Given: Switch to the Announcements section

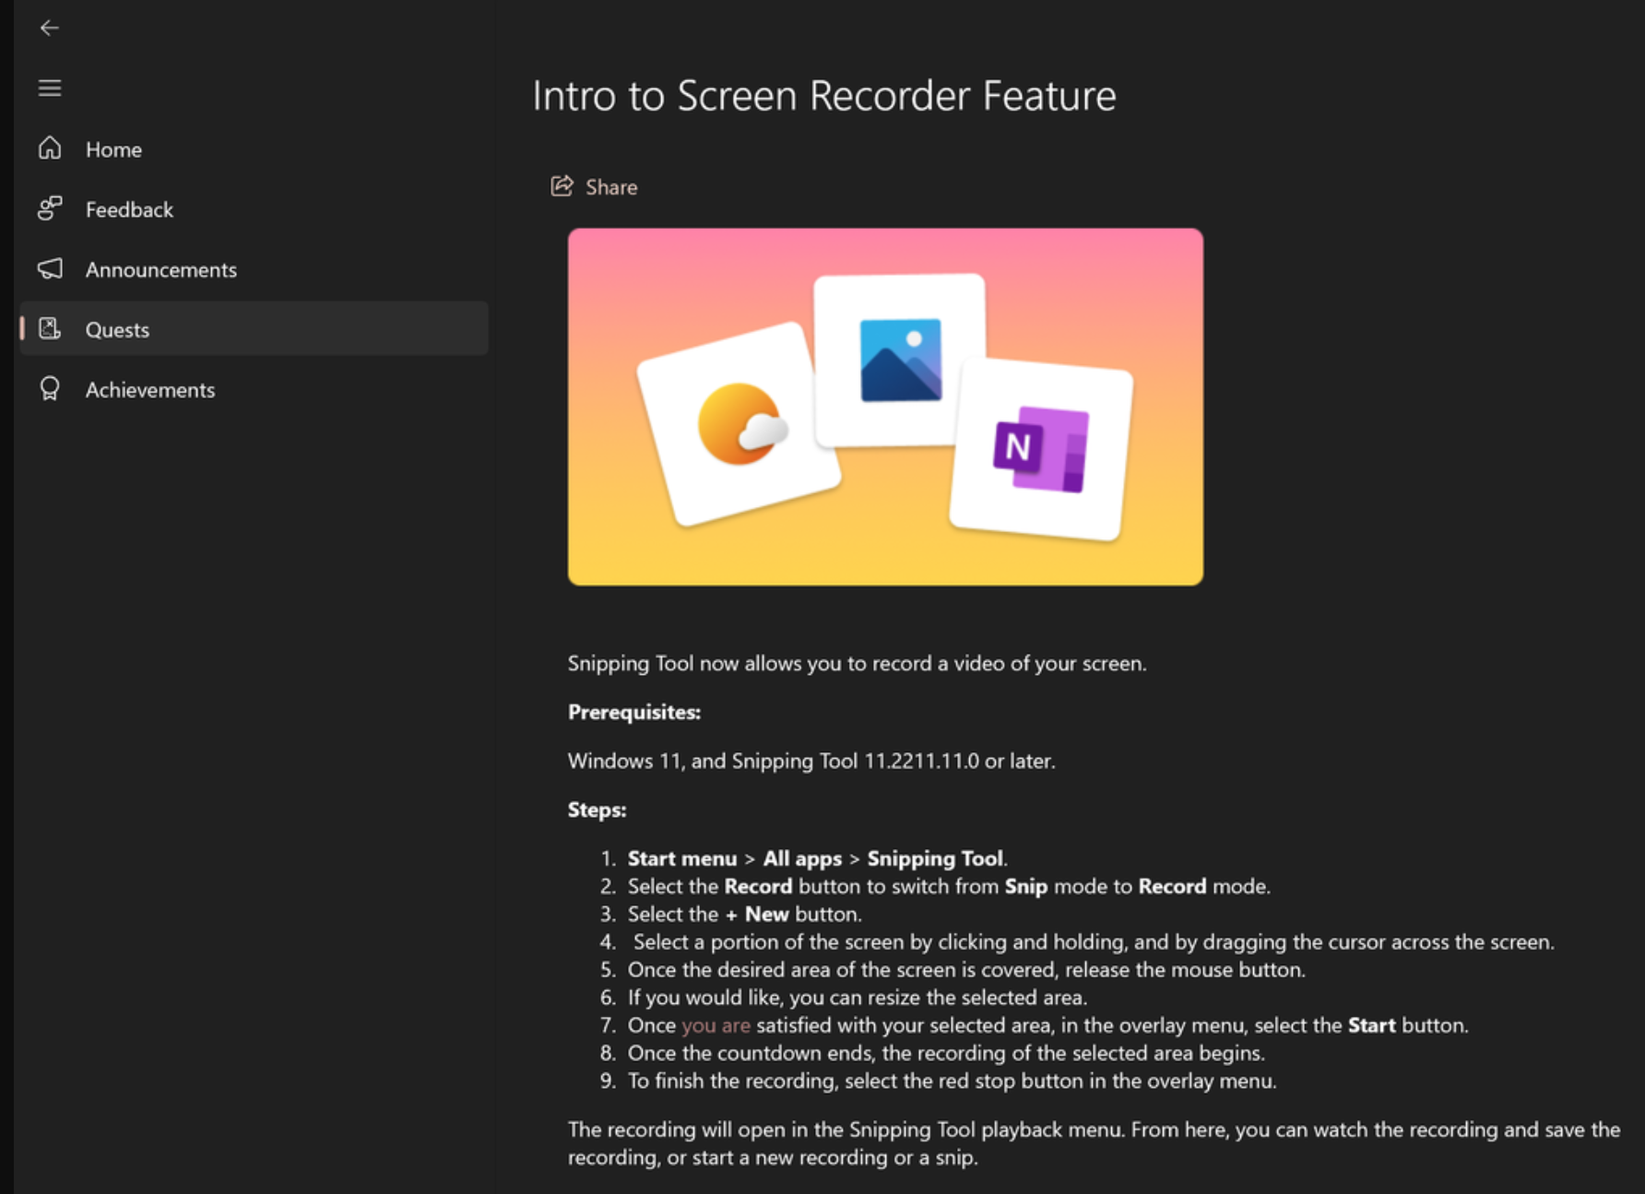Looking at the screenshot, I should [160, 269].
